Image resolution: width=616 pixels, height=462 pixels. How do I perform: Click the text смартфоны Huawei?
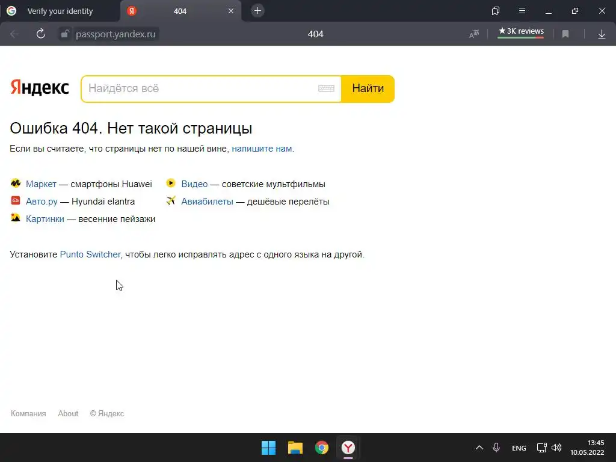coord(111,184)
